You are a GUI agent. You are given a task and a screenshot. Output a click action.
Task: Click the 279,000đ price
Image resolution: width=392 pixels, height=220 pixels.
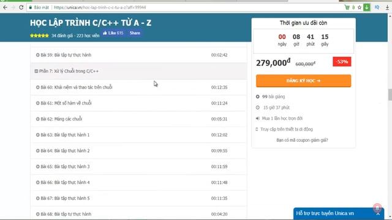[x=273, y=62]
